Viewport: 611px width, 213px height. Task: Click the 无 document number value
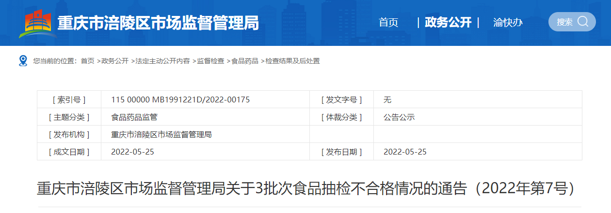(x=387, y=99)
